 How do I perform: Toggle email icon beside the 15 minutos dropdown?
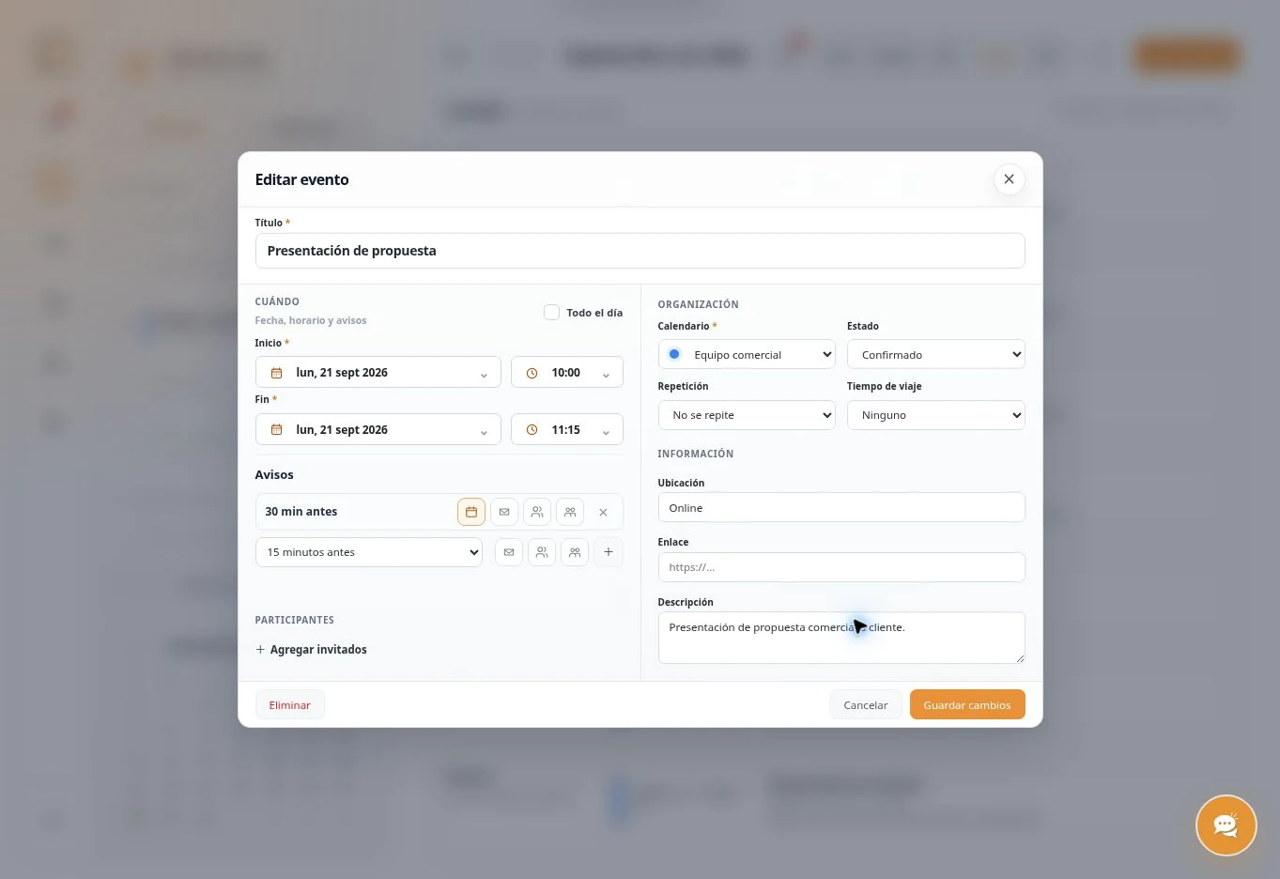pyautogui.click(x=509, y=552)
